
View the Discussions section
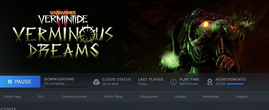coord(149,97)
